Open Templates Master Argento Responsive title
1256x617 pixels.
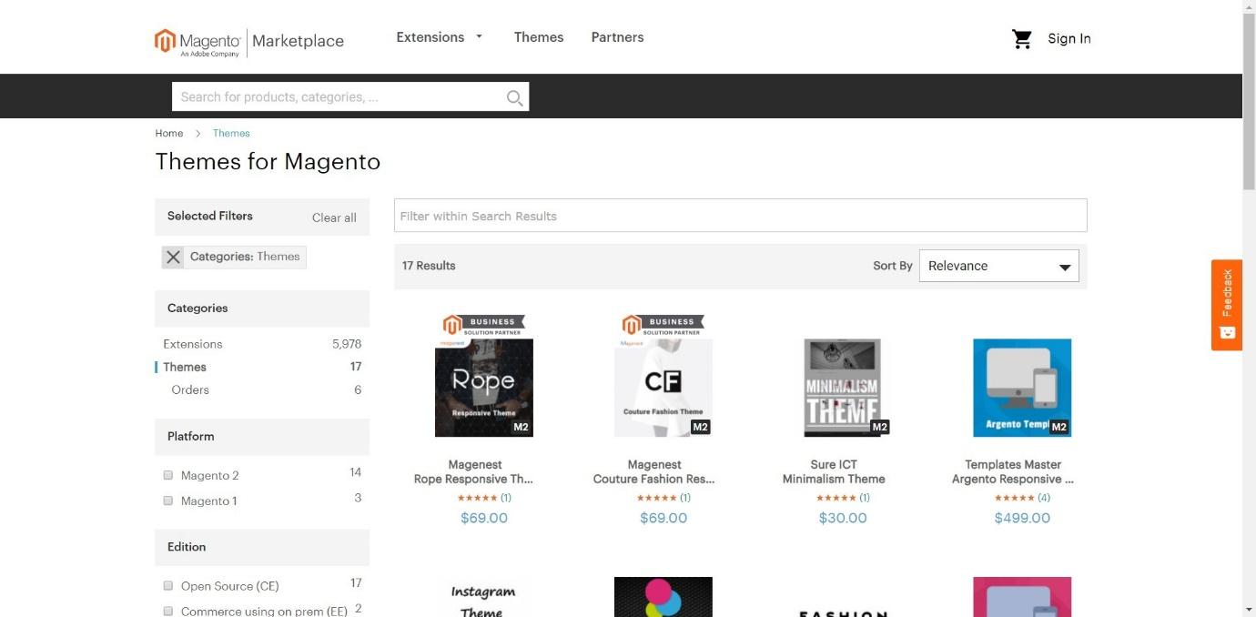pyautogui.click(x=1013, y=471)
